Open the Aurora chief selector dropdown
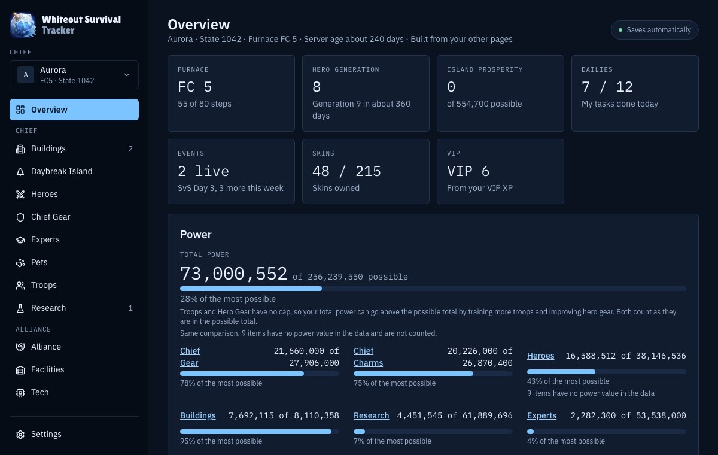 [74, 75]
